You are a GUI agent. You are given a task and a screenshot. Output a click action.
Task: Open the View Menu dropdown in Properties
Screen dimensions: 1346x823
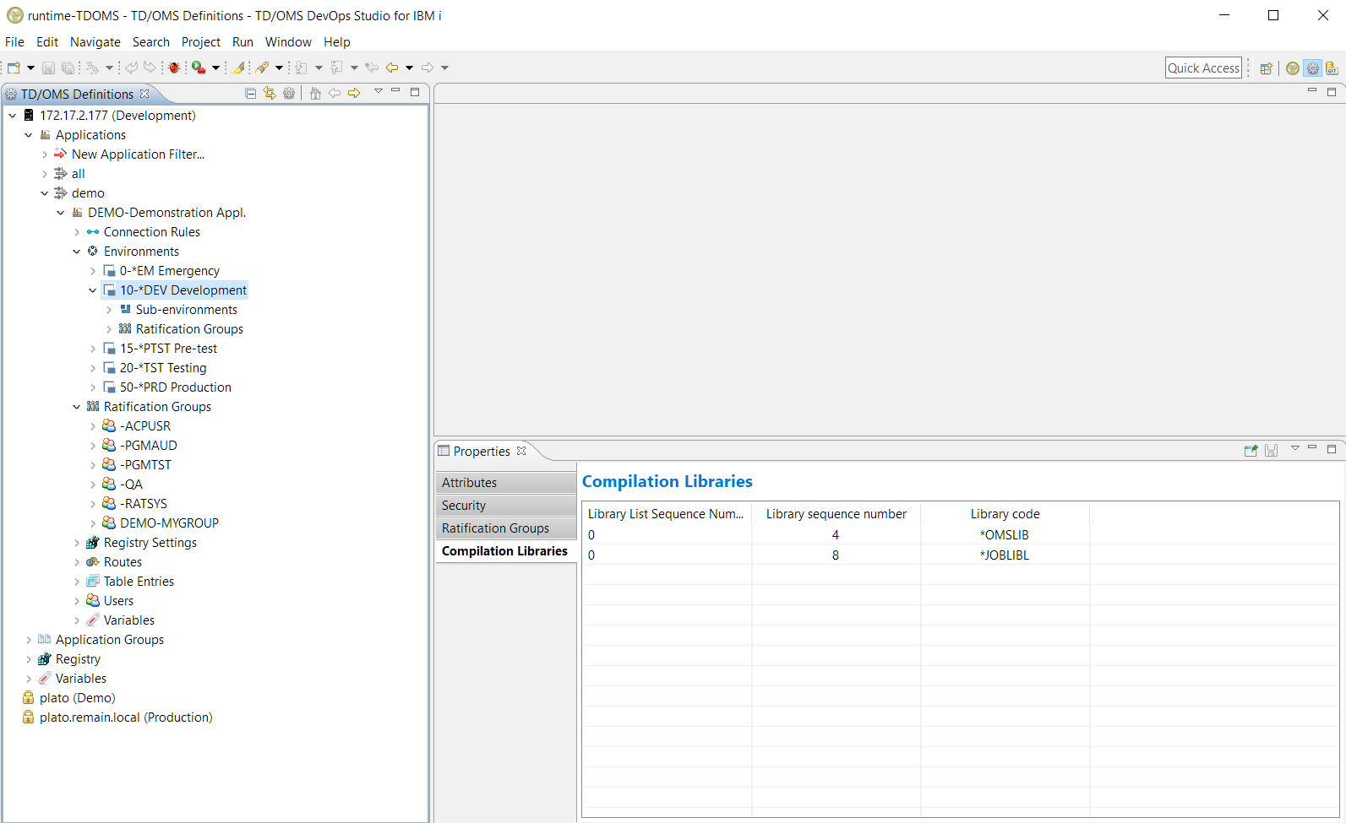point(1294,449)
